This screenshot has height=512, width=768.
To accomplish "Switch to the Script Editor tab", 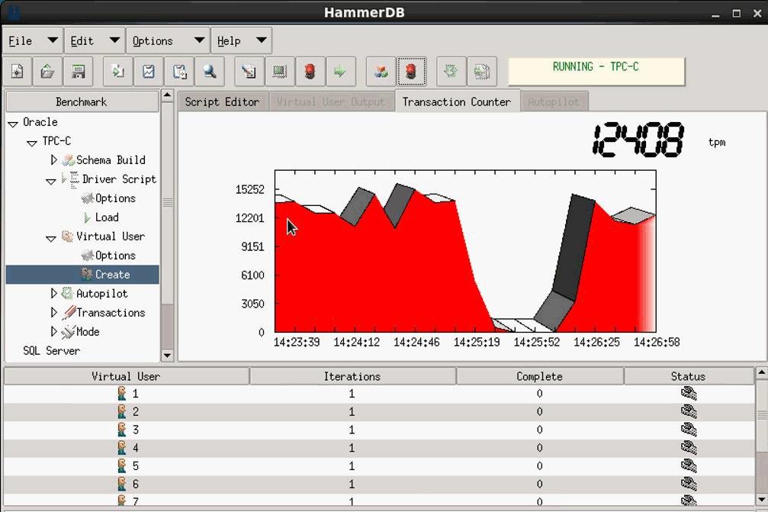I will [x=223, y=102].
